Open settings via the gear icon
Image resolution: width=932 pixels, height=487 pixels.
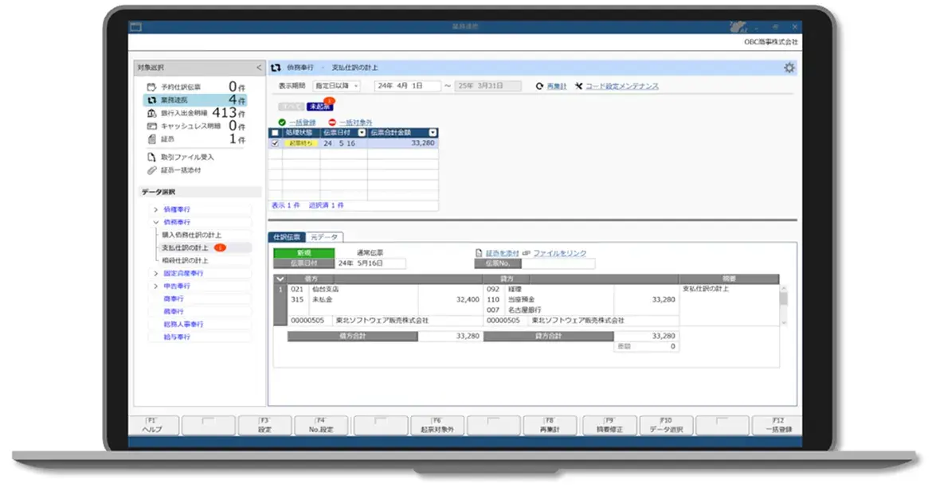click(x=789, y=68)
